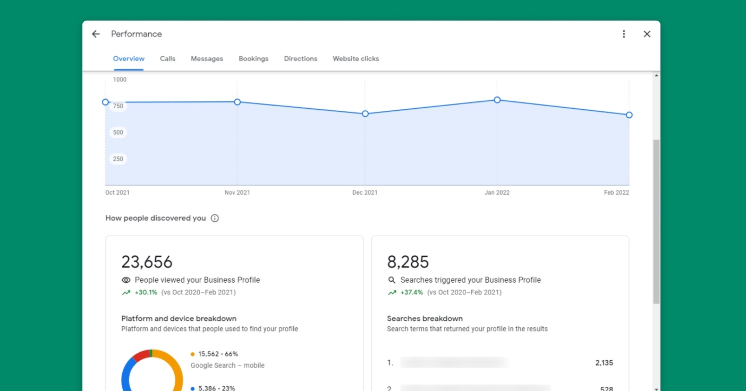Open the three-dot overflow menu

[x=624, y=33]
